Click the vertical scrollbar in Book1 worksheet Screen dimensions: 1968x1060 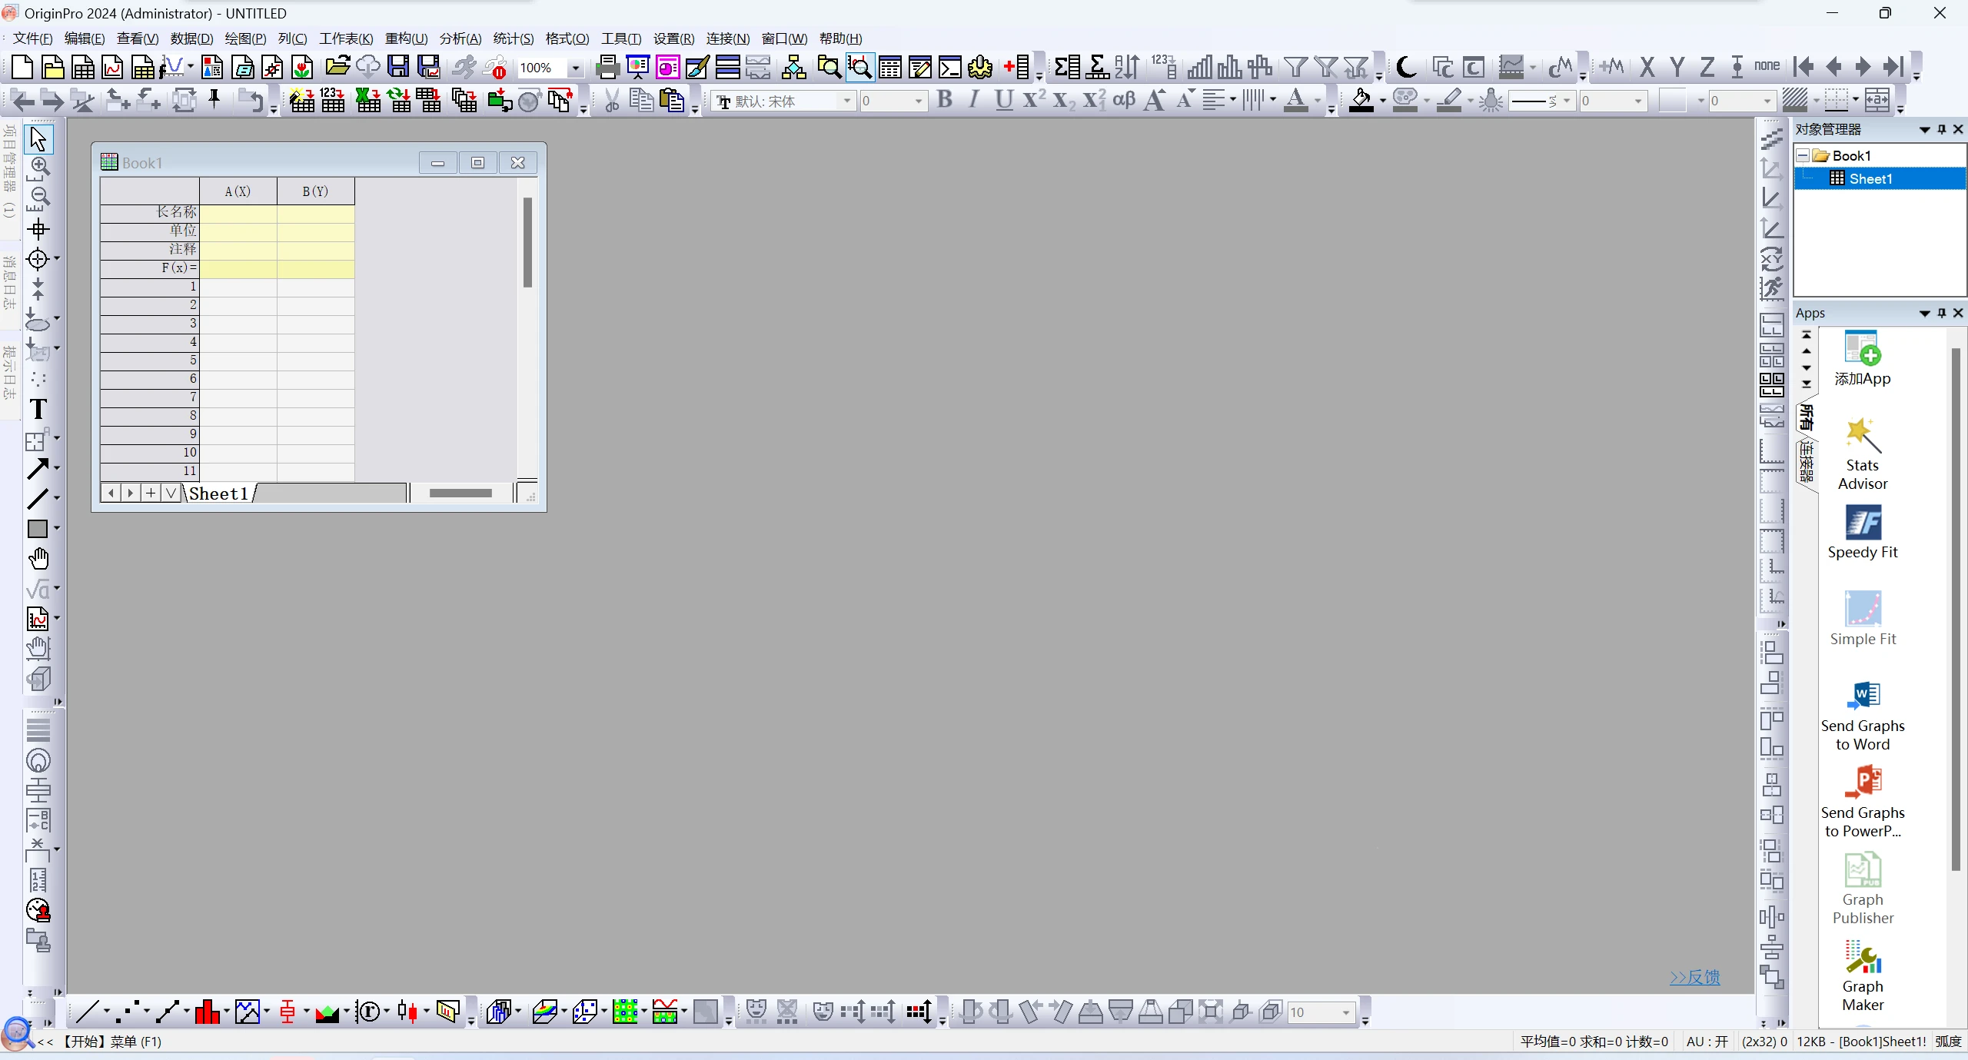click(x=527, y=242)
